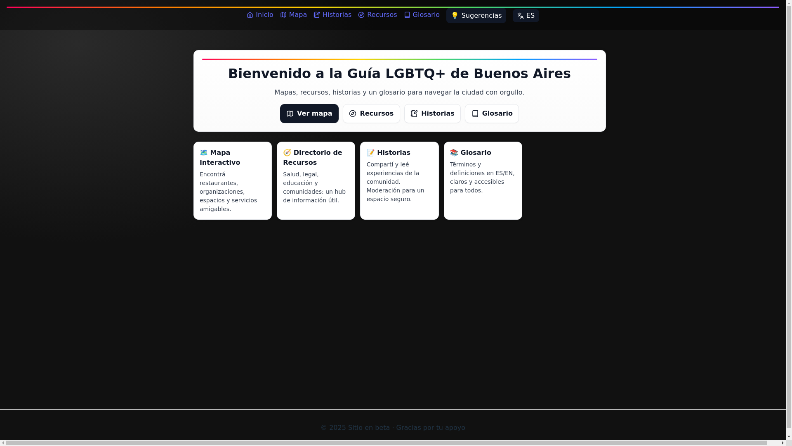792x446 pixels.
Task: Switch language with the ES button
Action: [x=526, y=16]
